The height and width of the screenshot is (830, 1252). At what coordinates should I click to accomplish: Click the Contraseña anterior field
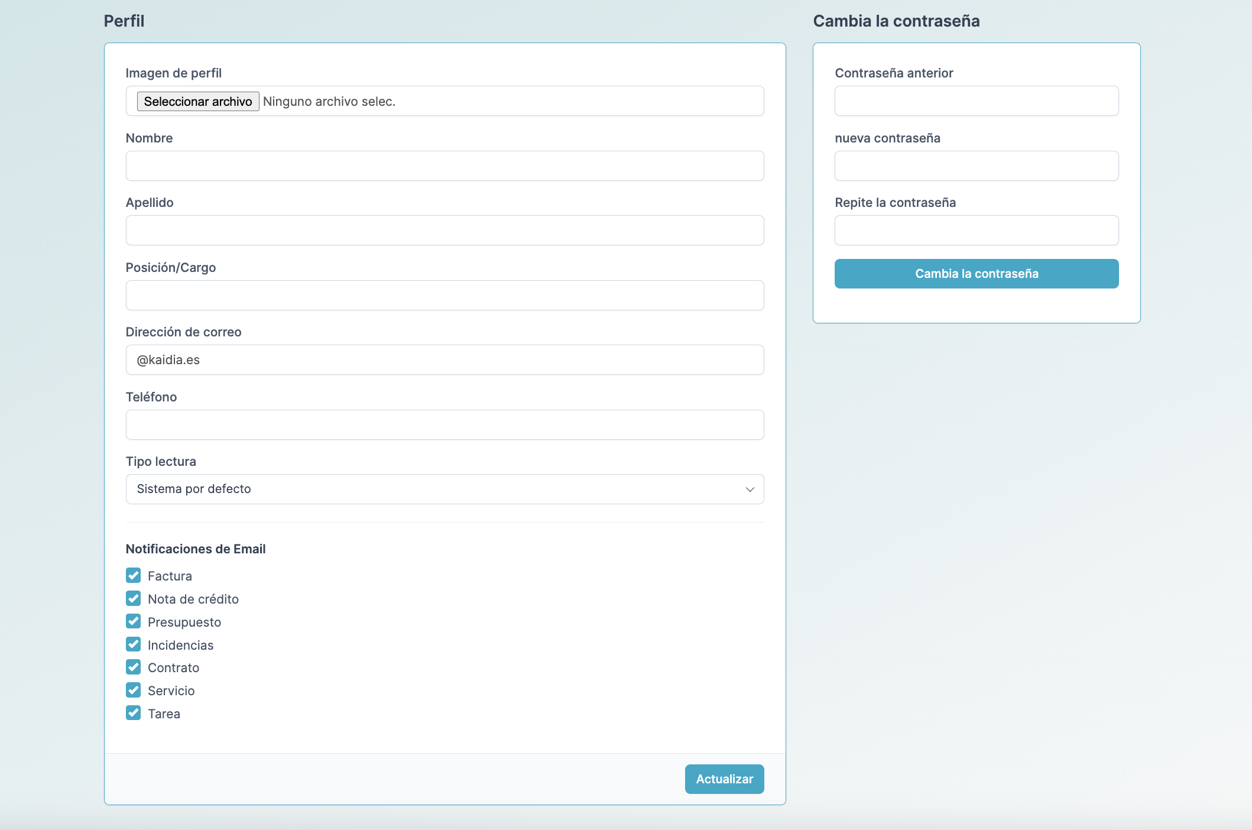(x=976, y=100)
